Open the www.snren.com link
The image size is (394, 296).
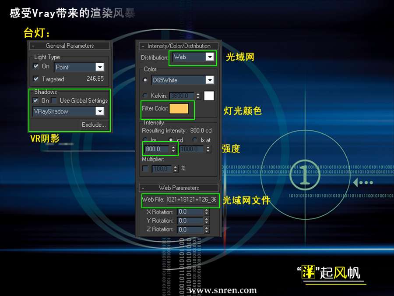(223, 290)
